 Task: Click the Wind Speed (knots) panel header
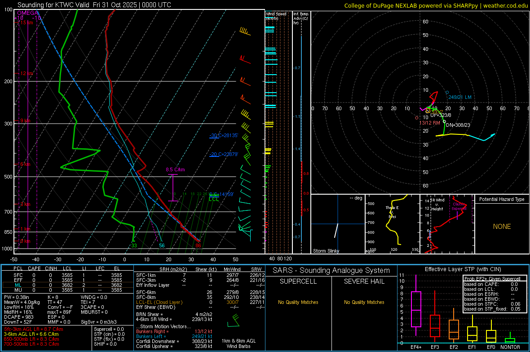(x=276, y=16)
